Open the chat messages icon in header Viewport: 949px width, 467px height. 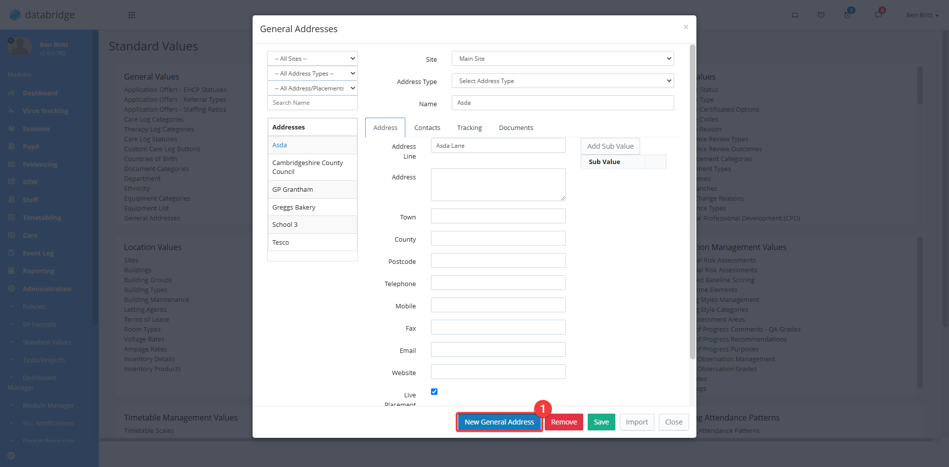[879, 14]
